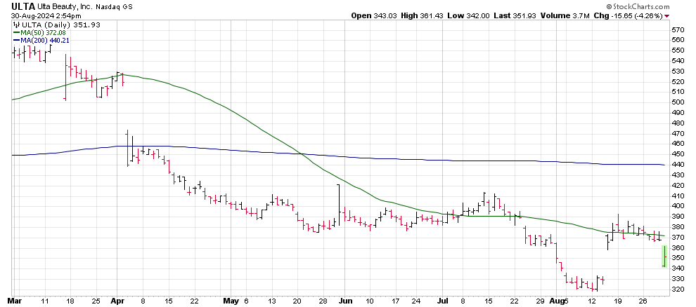Click the Jun label on the date axis
This screenshot has width=696, height=307.
click(x=345, y=301)
